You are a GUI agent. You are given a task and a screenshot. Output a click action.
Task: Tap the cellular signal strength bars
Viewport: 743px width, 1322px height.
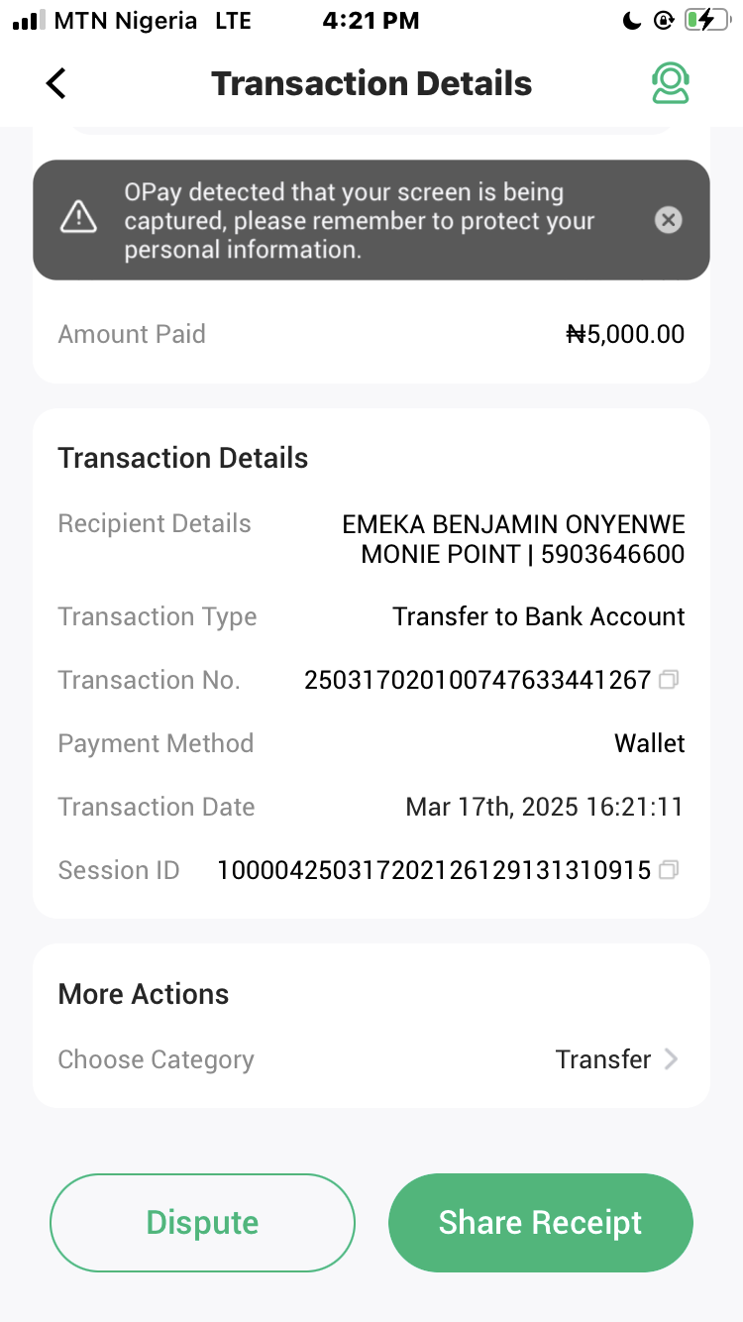tap(30, 21)
